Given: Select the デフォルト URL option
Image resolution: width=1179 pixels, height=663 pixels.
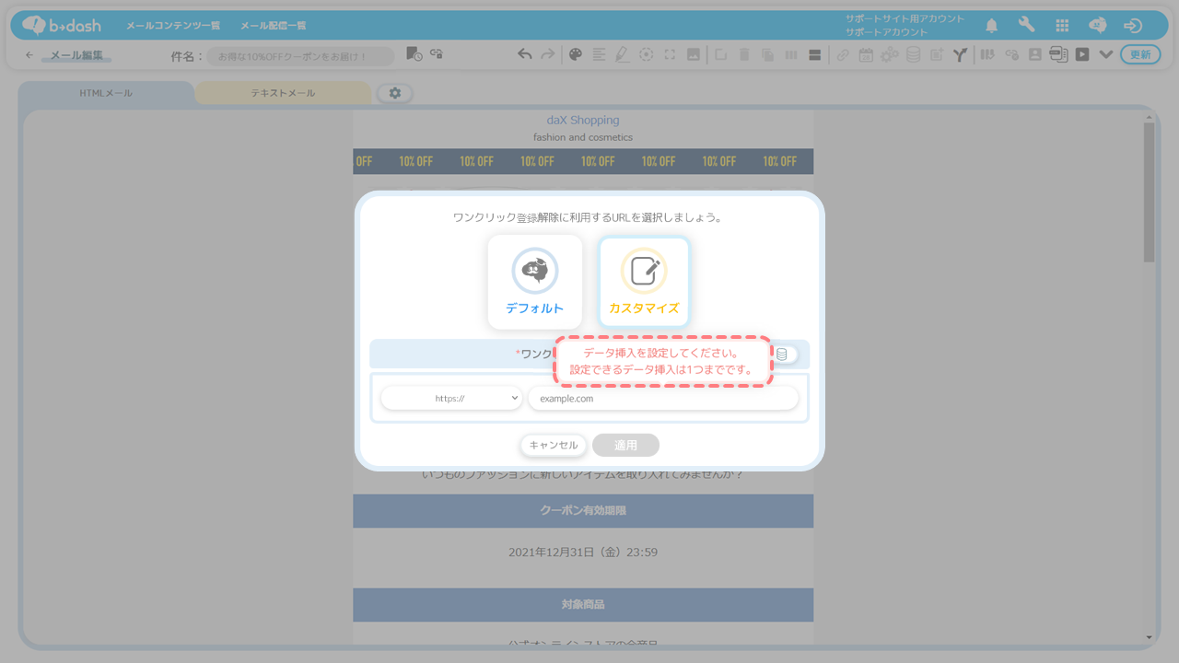Looking at the screenshot, I should pos(534,282).
